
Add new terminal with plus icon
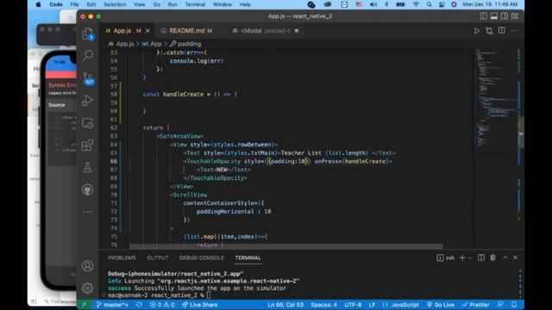(x=462, y=257)
